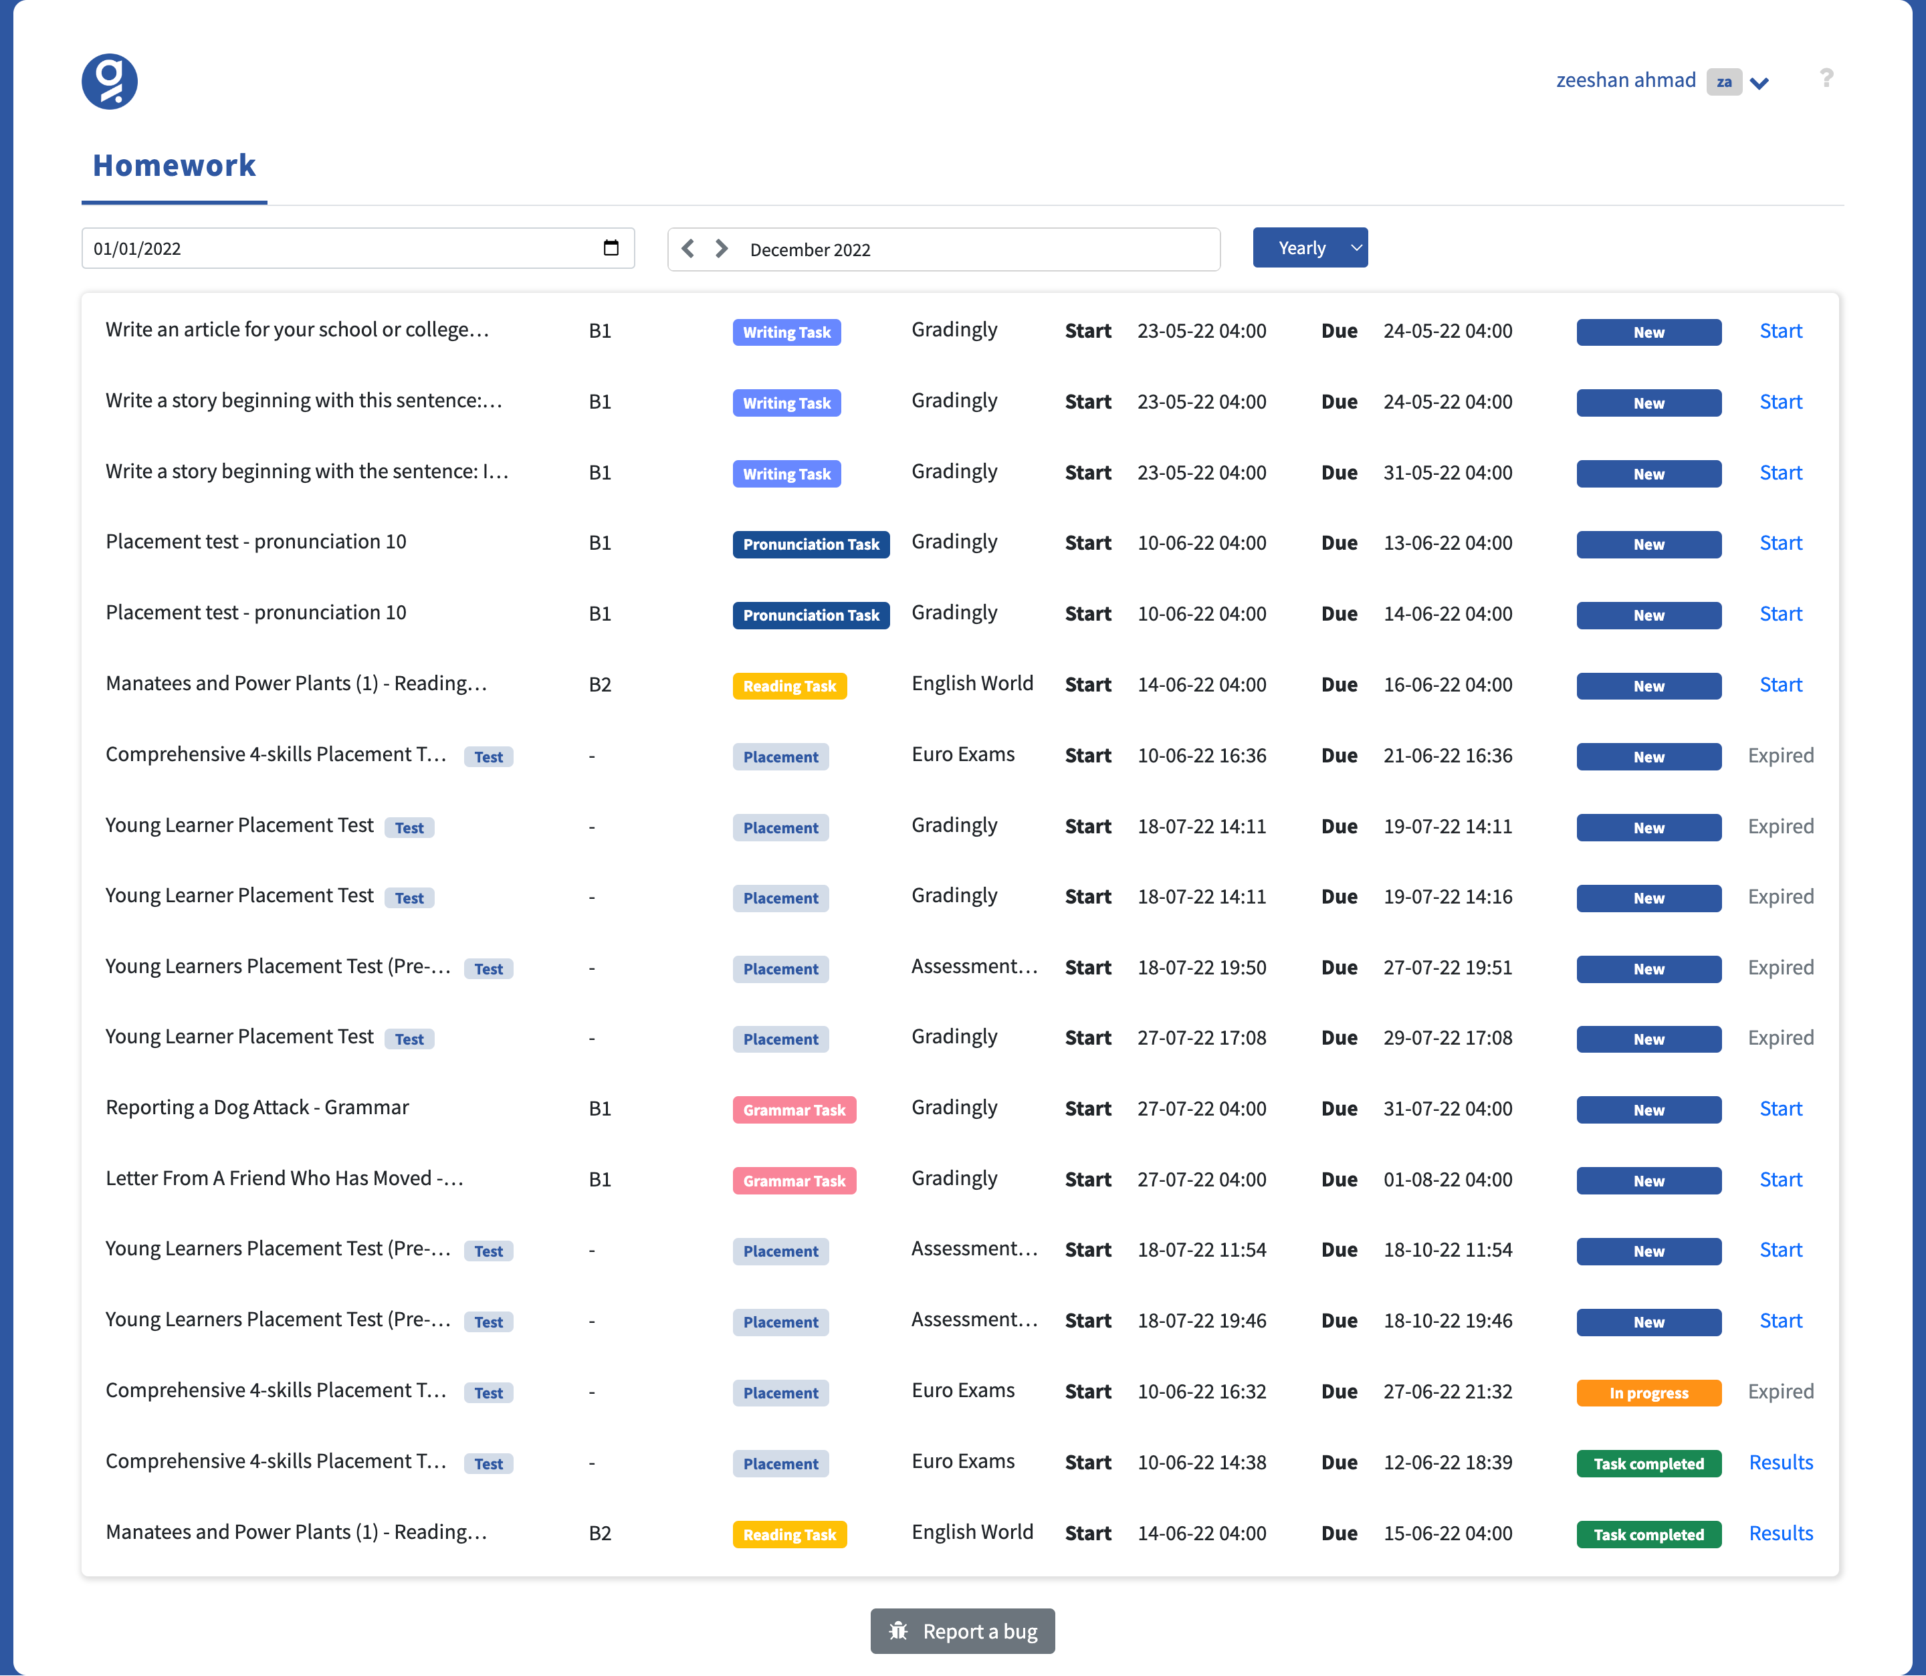
Task: Start placement test due 18-10-22 11:54
Action: 1780,1251
